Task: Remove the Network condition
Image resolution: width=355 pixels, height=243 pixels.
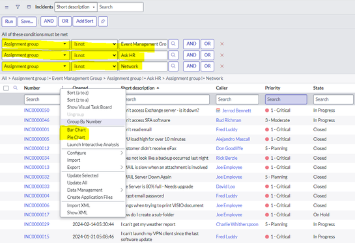Action: [222, 66]
